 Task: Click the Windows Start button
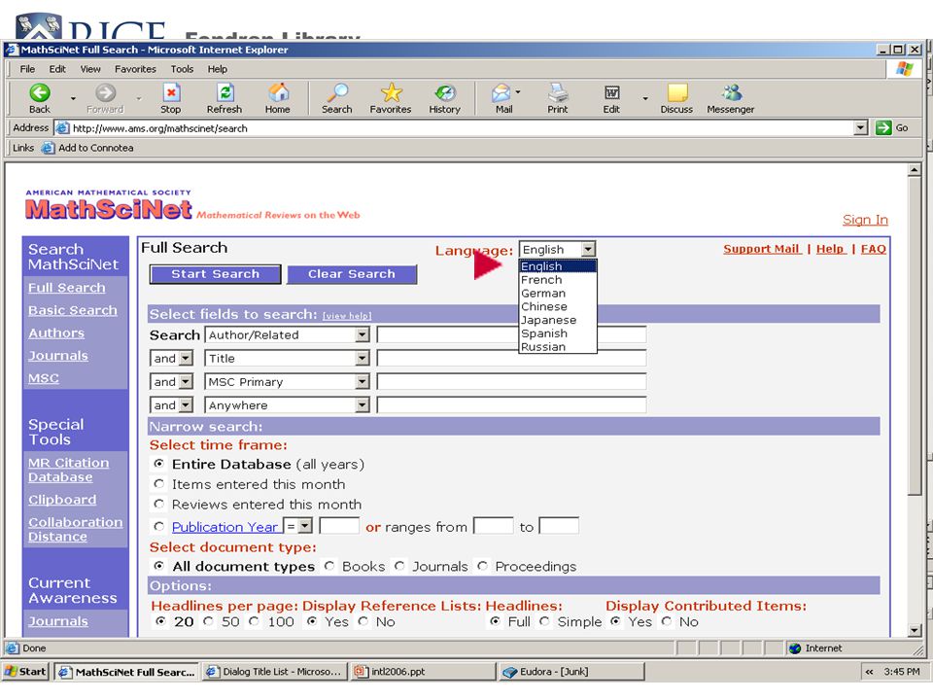tap(25, 672)
